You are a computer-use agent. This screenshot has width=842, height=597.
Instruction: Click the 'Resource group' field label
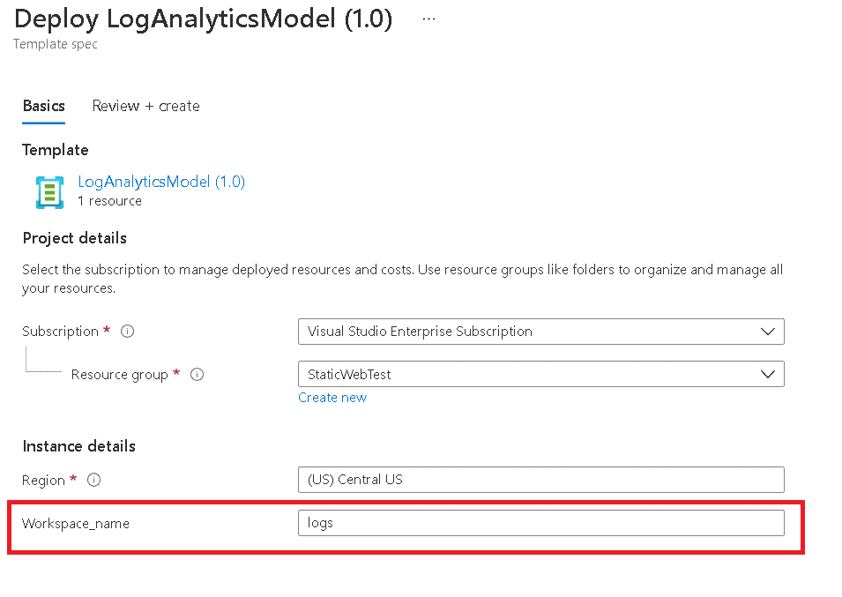tap(120, 374)
